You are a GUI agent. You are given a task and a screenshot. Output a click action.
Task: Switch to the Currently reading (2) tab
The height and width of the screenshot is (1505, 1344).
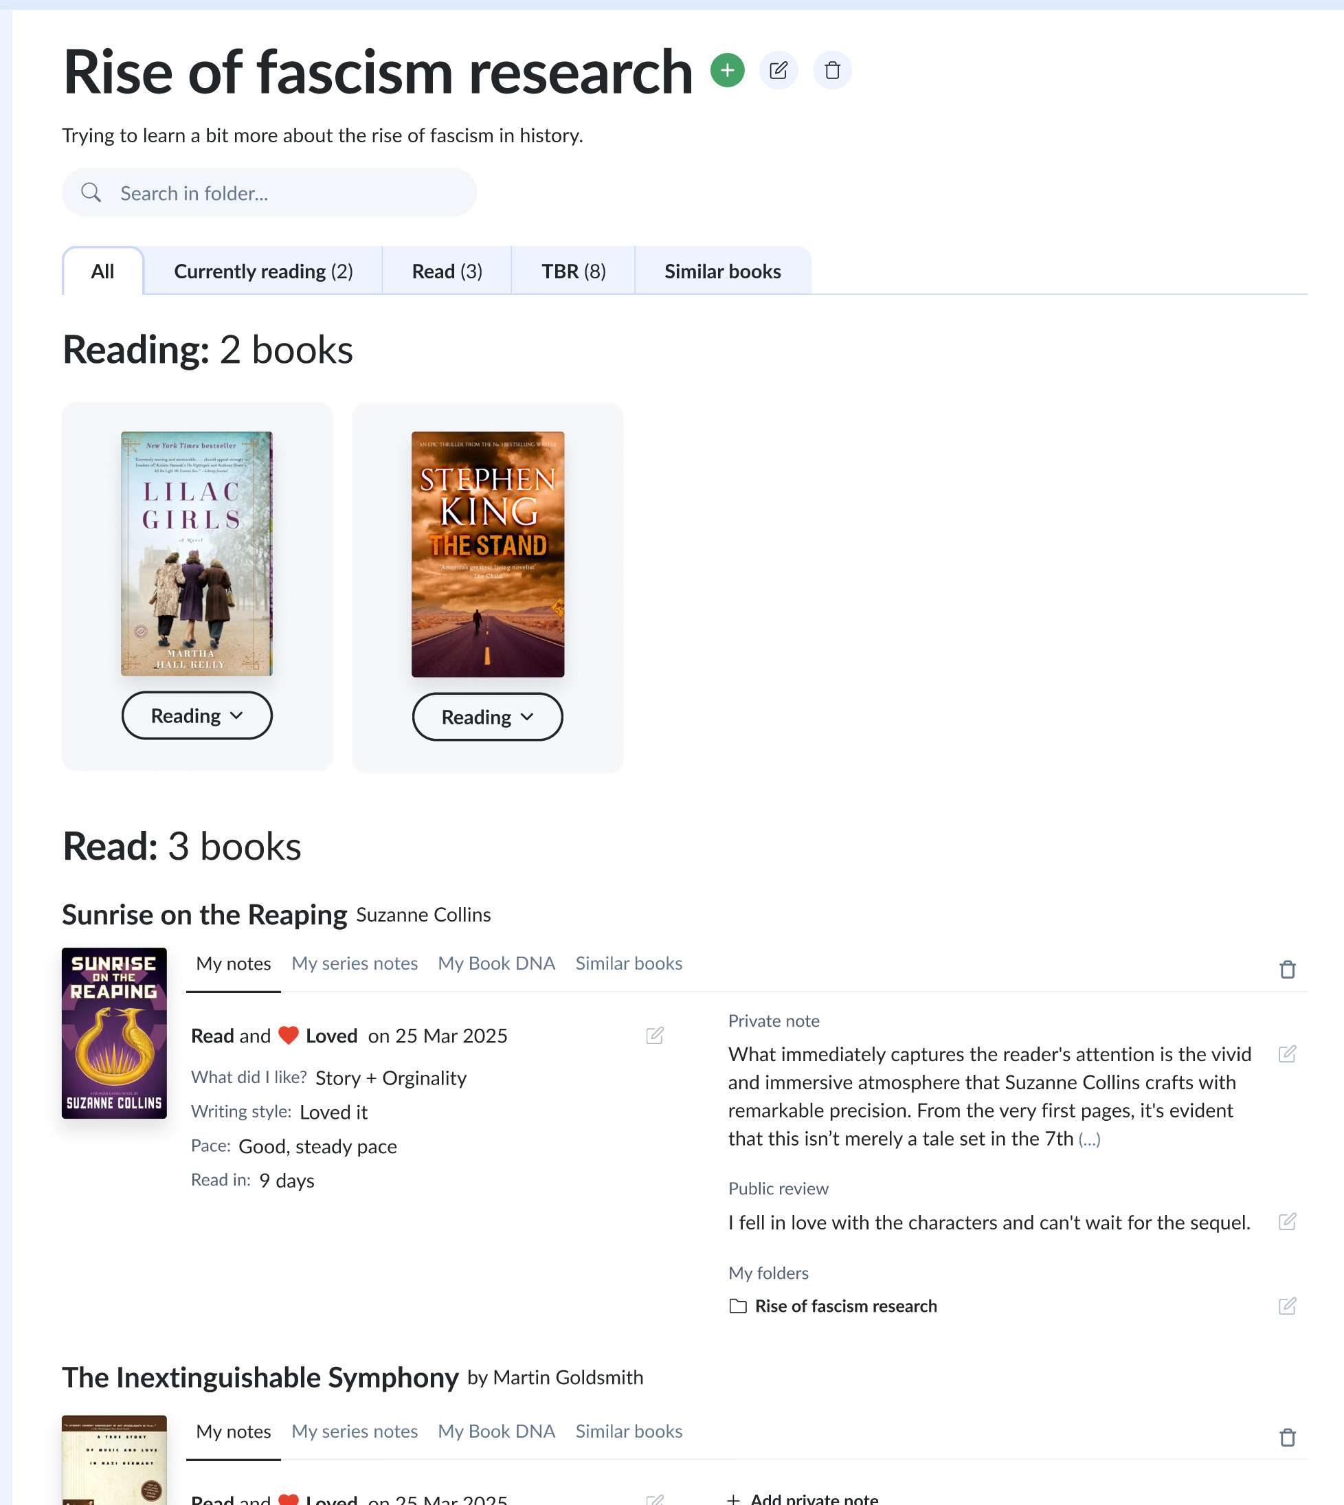pos(264,271)
